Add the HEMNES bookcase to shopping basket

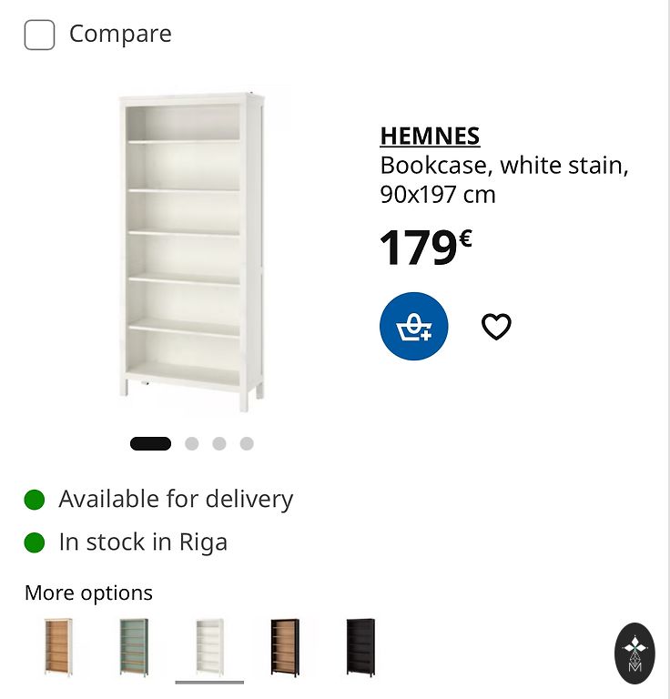click(x=413, y=327)
